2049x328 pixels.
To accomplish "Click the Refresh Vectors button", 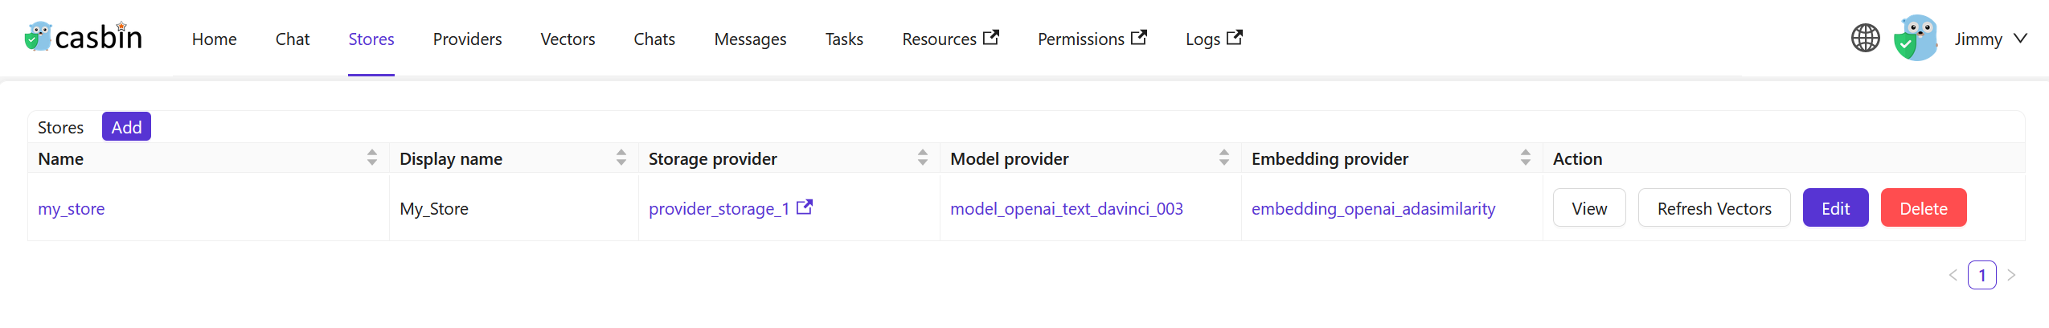I will click(1714, 208).
